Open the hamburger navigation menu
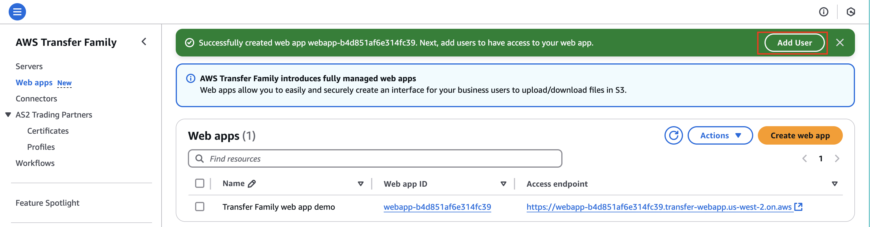The image size is (870, 227). coord(17,12)
